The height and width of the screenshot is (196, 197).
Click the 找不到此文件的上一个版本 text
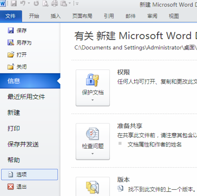coord(162,189)
